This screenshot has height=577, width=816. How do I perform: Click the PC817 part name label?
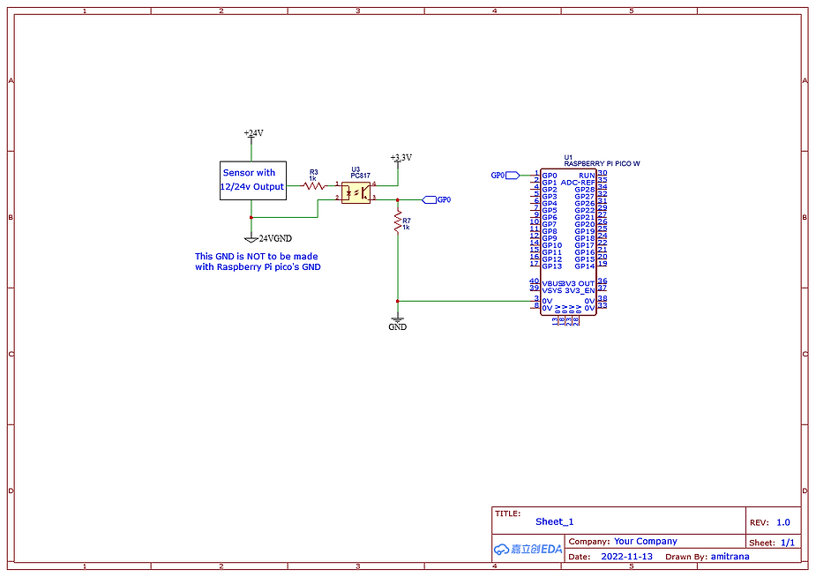pos(360,176)
